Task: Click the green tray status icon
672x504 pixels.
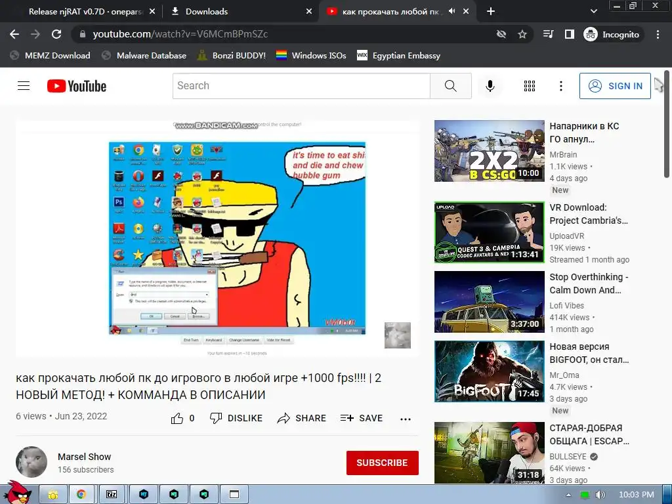Action: (585, 495)
